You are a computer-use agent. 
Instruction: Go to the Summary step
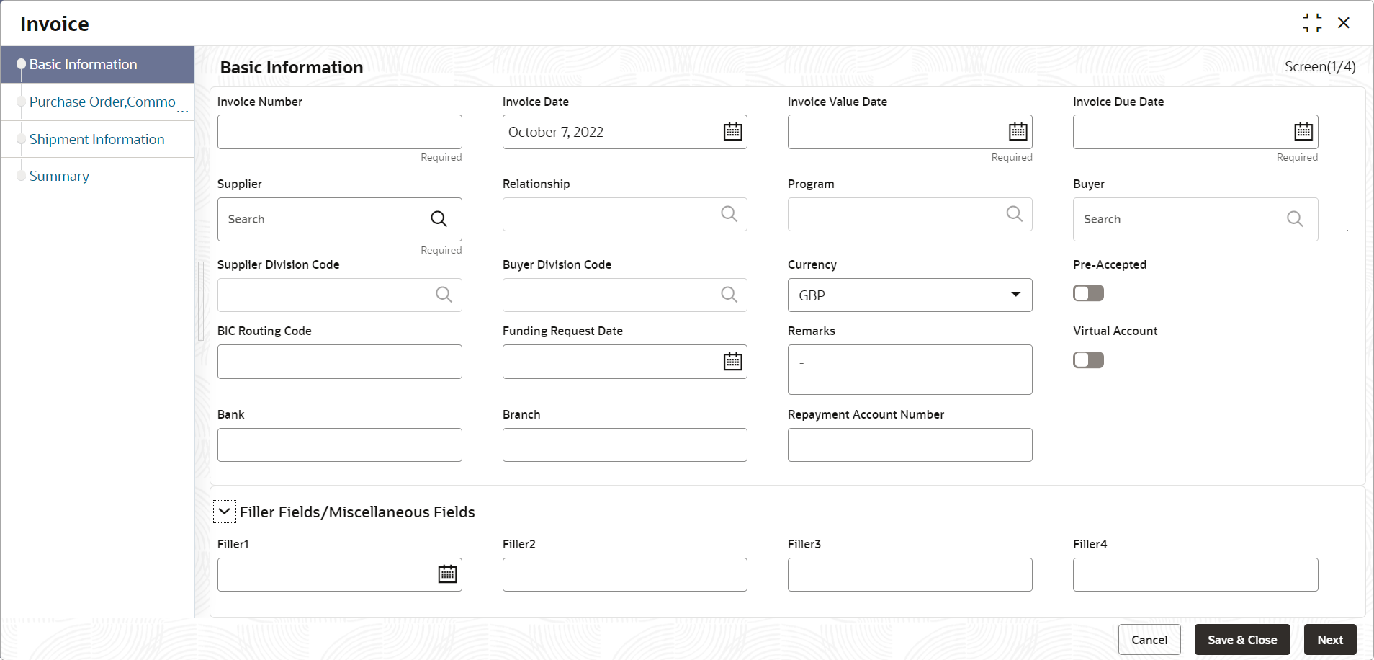97,177
